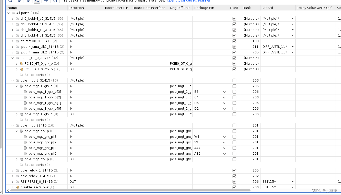
Task: Open I/O Std dropdown for ch0_lpddr4_c1_31415
Action: click(292, 24)
